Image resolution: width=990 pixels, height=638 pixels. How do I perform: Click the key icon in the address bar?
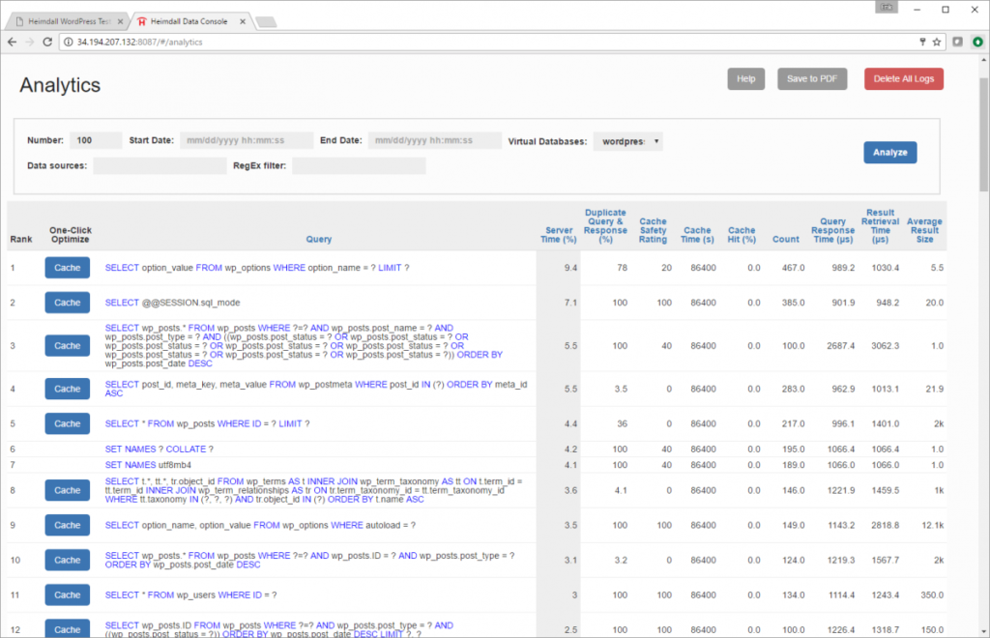click(922, 42)
